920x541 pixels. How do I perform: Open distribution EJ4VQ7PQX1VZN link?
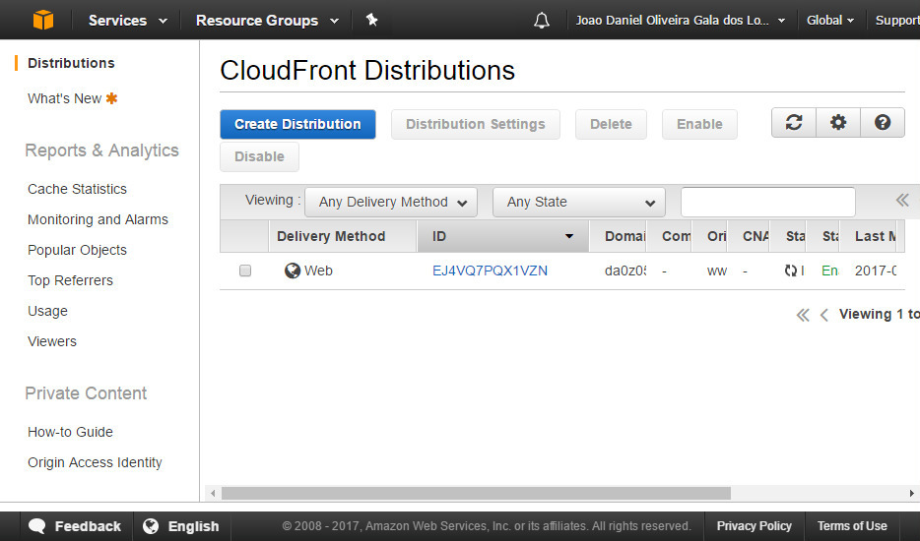(x=490, y=270)
